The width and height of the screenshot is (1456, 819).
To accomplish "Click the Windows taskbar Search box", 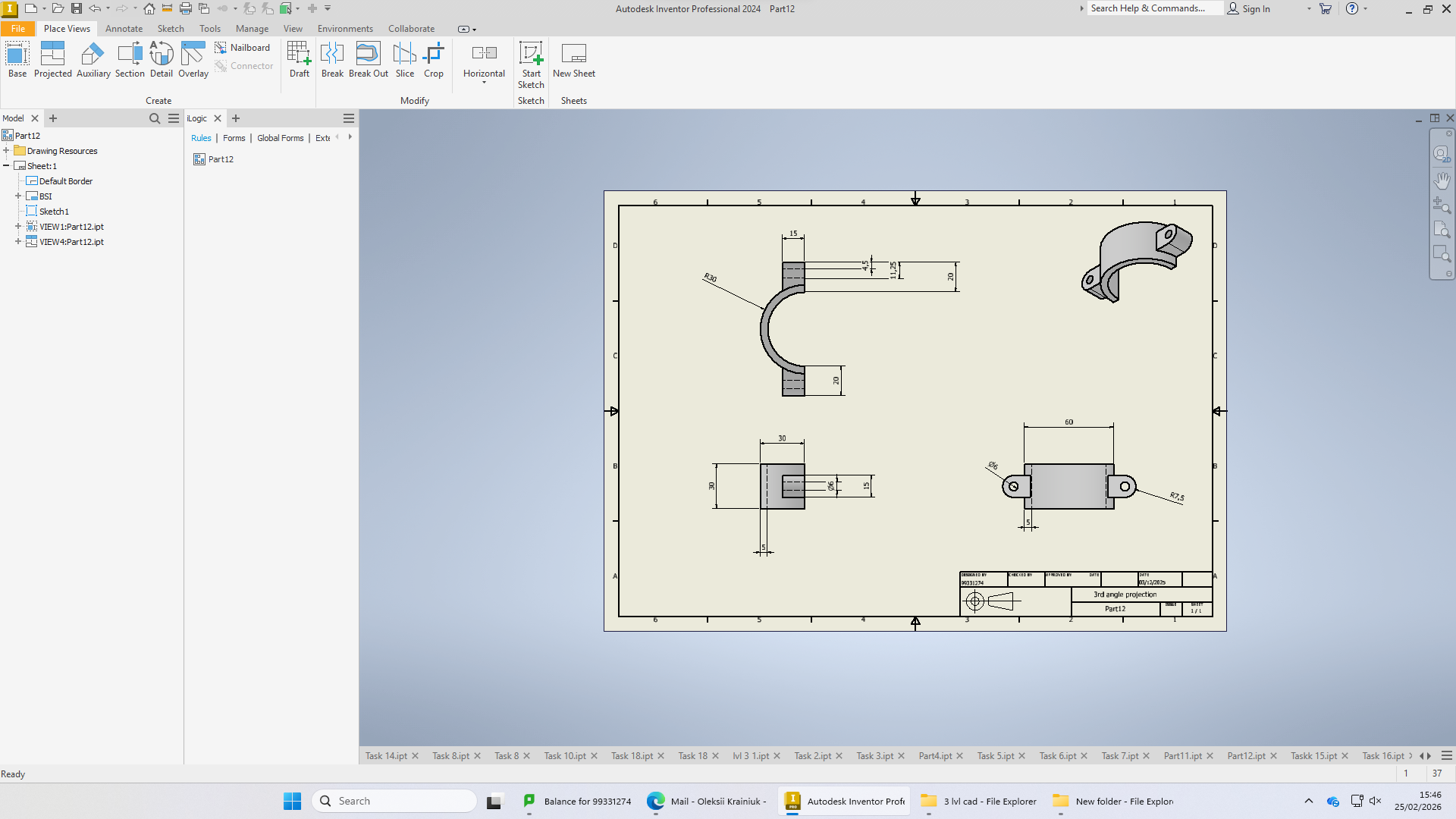I will click(394, 801).
